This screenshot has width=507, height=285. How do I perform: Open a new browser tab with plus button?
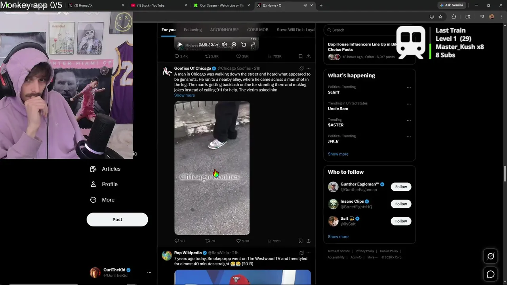pos(321,6)
